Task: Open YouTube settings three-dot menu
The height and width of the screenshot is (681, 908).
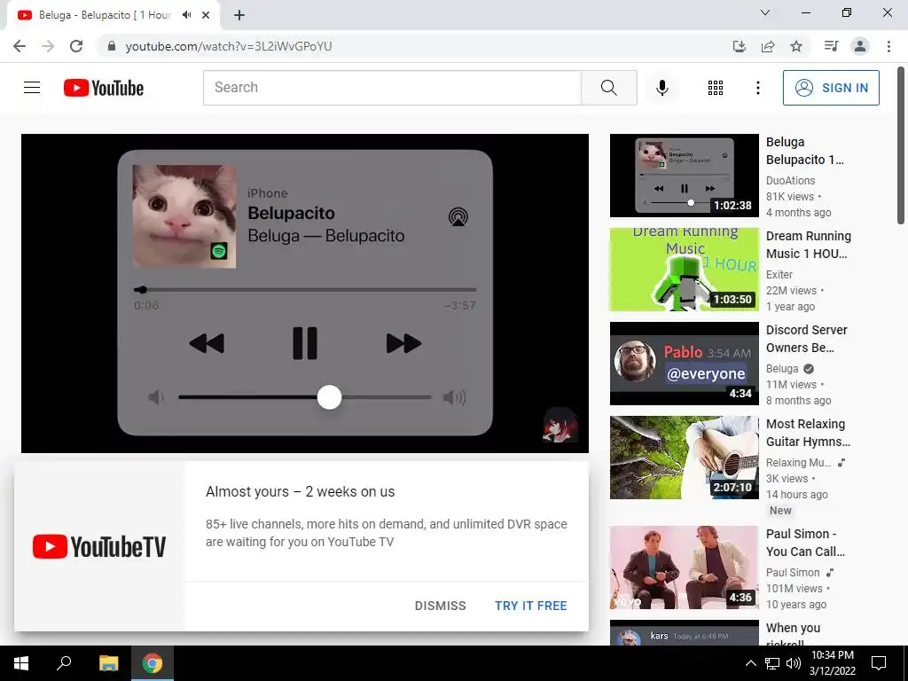Action: (x=757, y=88)
